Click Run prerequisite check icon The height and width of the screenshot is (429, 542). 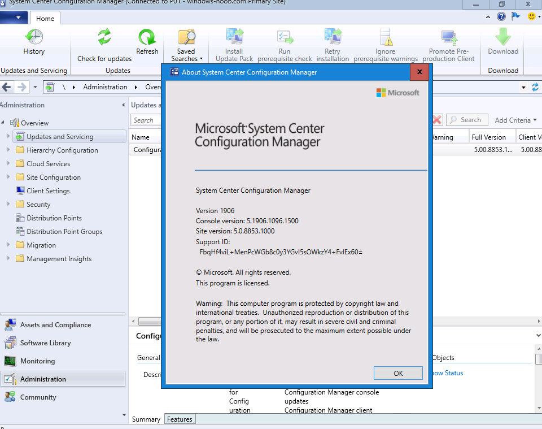pos(285,37)
